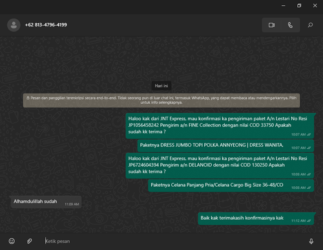Image resolution: width=323 pixels, height=250 pixels.
Task: Select the 'Alhamdulillah sudah' received message
Action: [x=46, y=202]
